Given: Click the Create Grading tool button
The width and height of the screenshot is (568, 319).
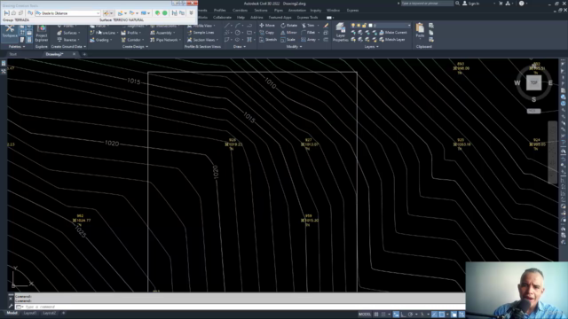Looking at the screenshot, I should pyautogui.click(x=106, y=13).
